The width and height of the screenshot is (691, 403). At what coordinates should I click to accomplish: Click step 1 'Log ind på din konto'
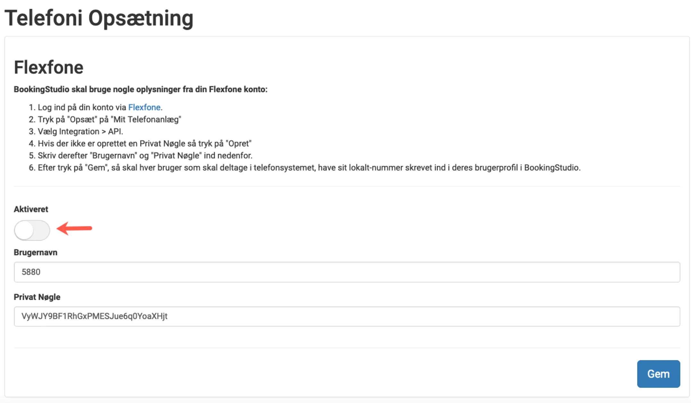pos(82,107)
